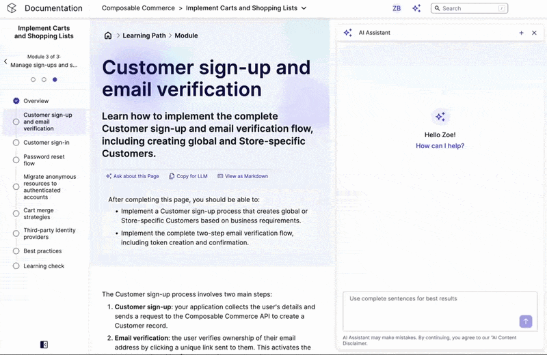This screenshot has width=547, height=355.
Task: Open Migrate anonymous resources page
Action: [49, 187]
